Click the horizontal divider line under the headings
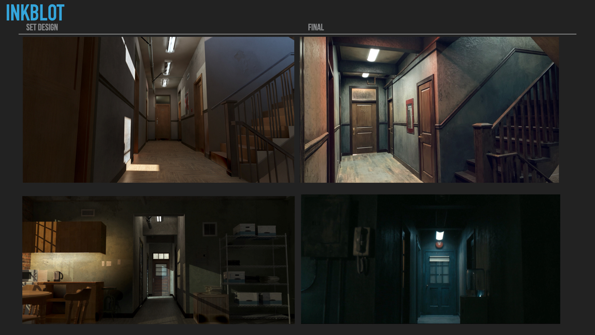The height and width of the screenshot is (335, 595). (297, 34)
